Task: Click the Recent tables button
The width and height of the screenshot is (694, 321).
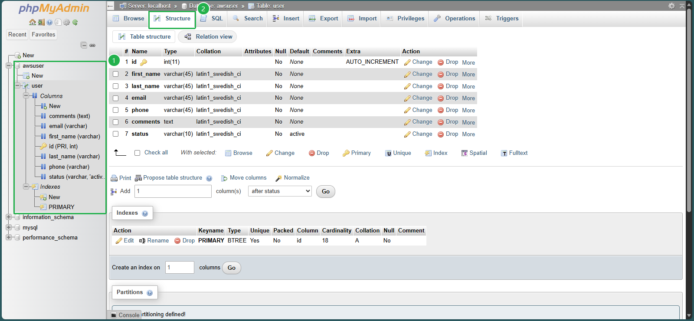Action: pos(17,34)
